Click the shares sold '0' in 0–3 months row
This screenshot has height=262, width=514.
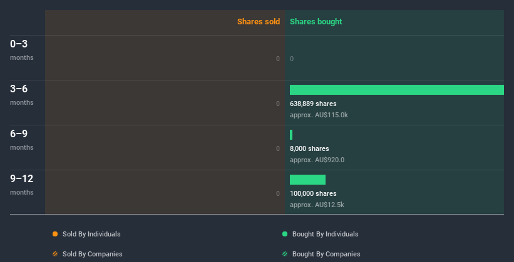[278, 59]
